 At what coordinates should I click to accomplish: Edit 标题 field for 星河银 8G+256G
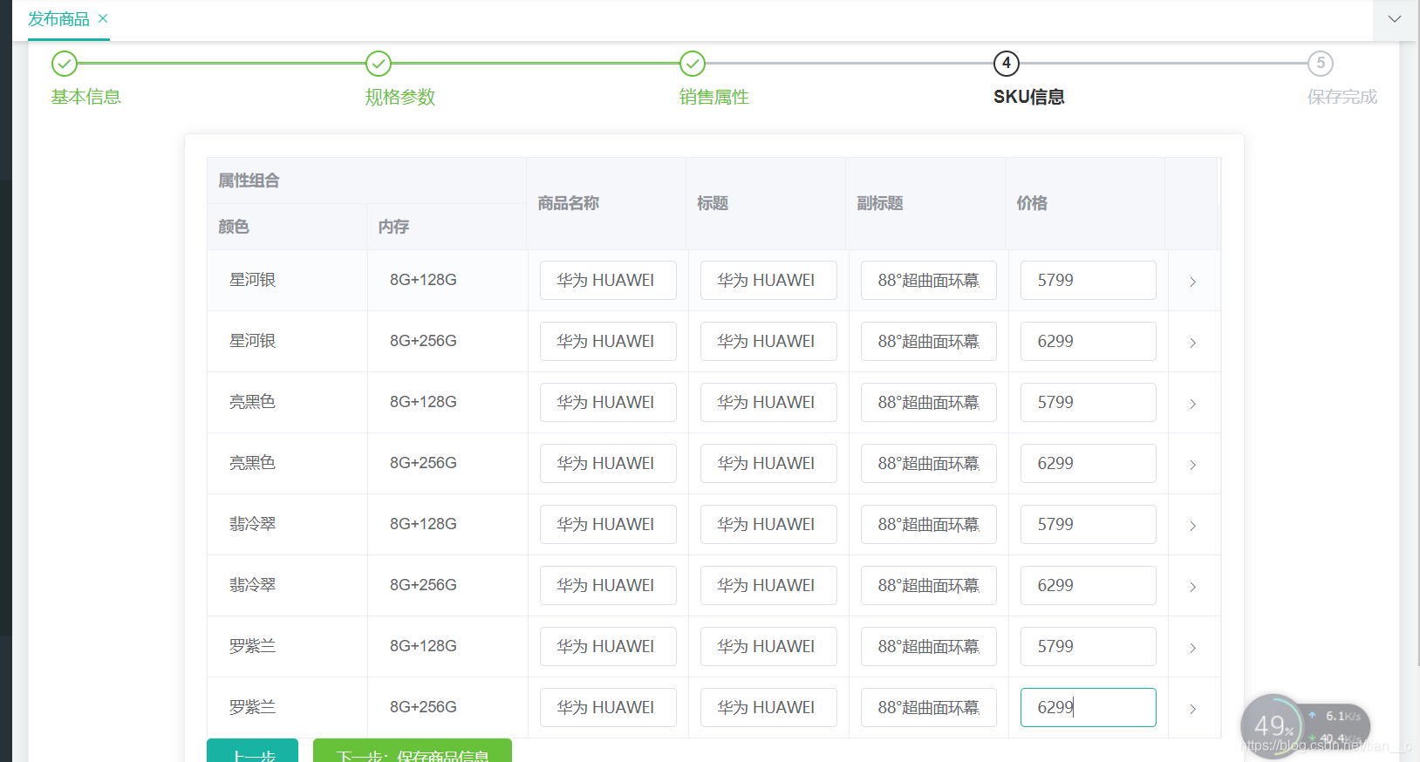point(768,341)
